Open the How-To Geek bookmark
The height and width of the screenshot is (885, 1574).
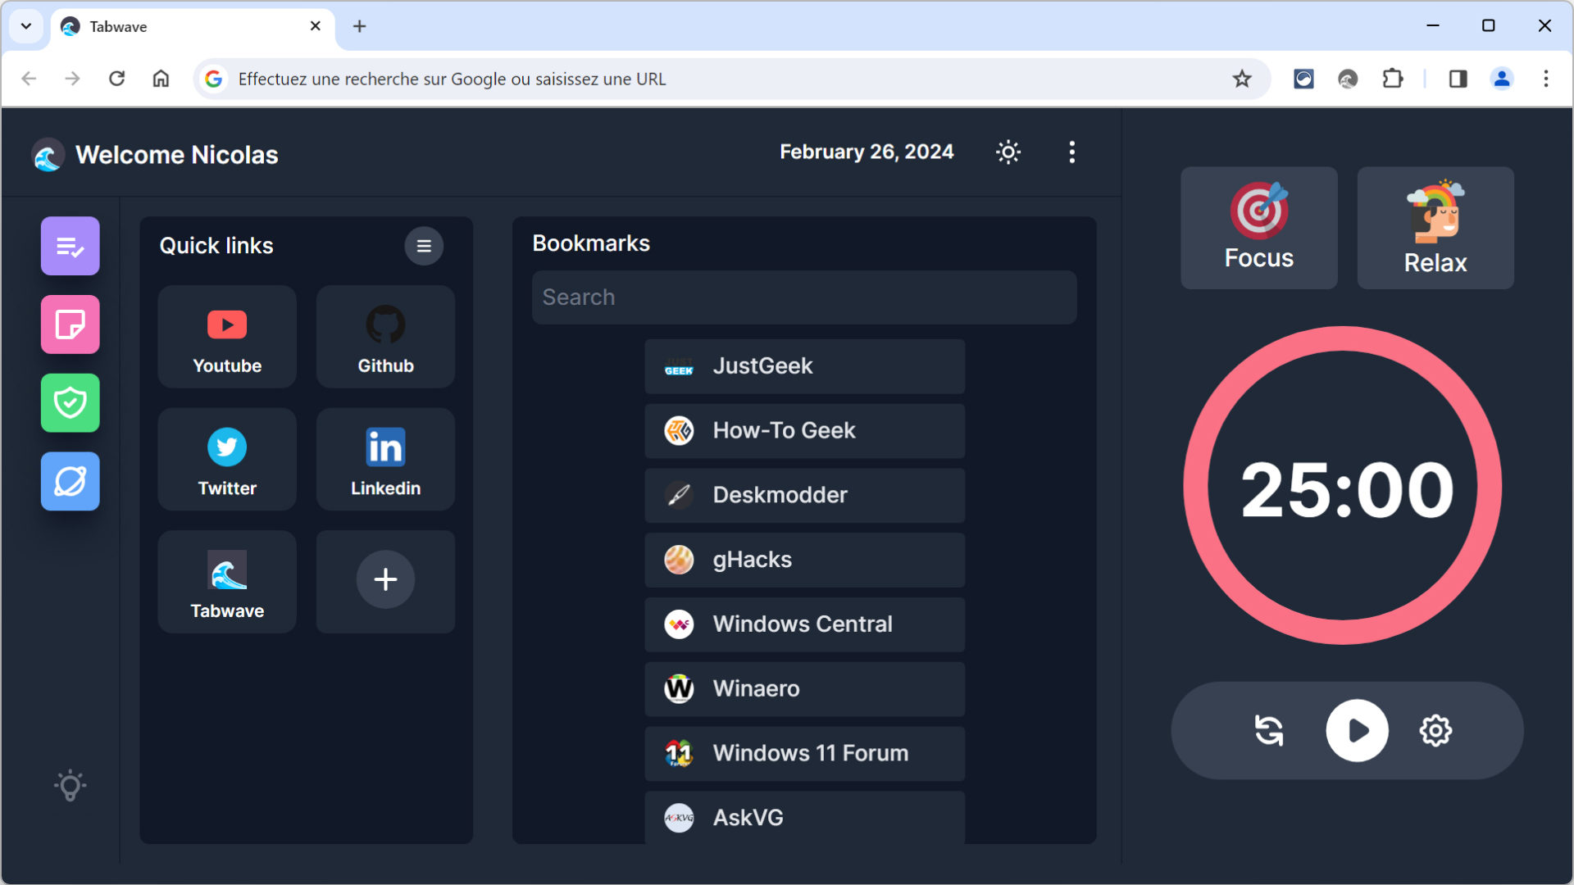[x=804, y=431]
